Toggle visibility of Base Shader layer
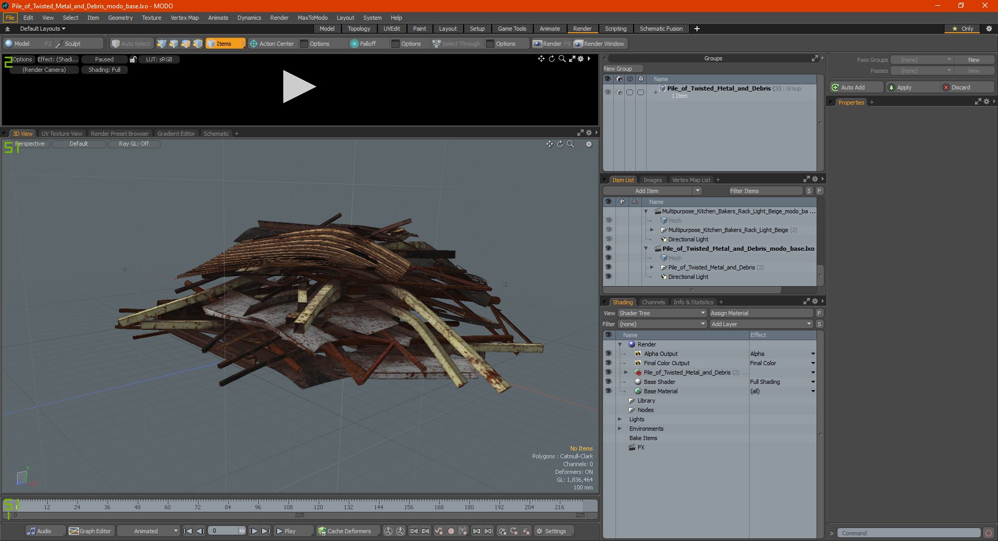Viewport: 998px width, 541px height. click(x=608, y=382)
